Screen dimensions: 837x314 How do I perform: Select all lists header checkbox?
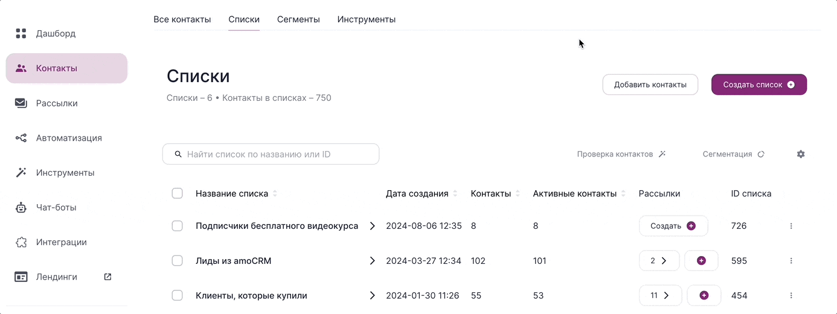point(177,194)
